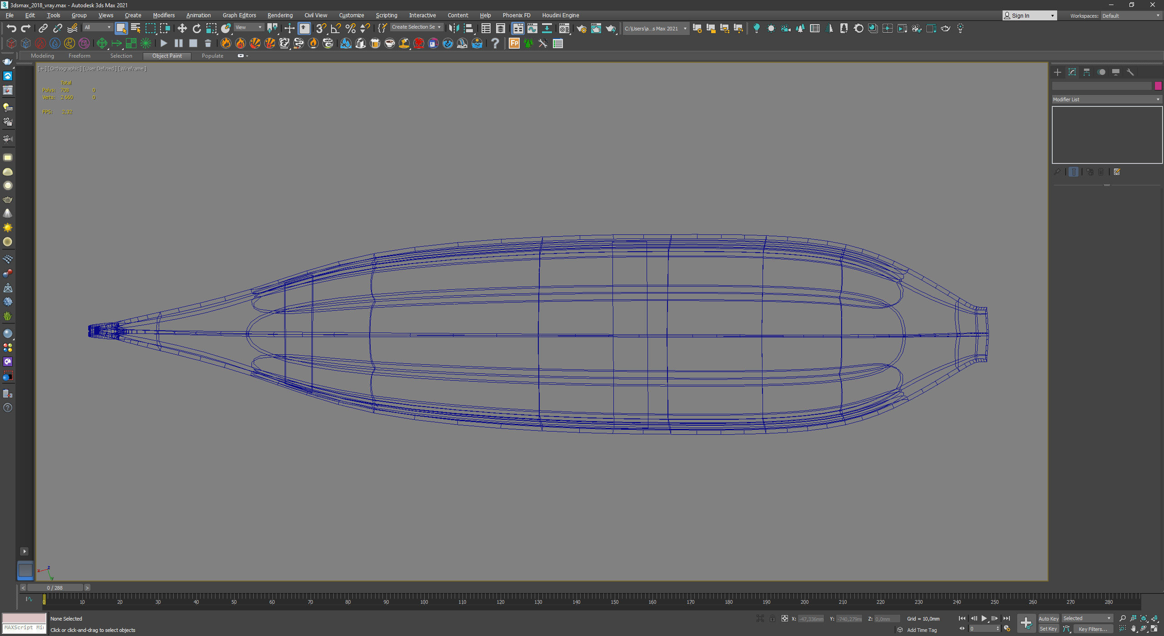This screenshot has width=1164, height=636.
Task: Toggle Angle Snap
Action: coord(336,29)
